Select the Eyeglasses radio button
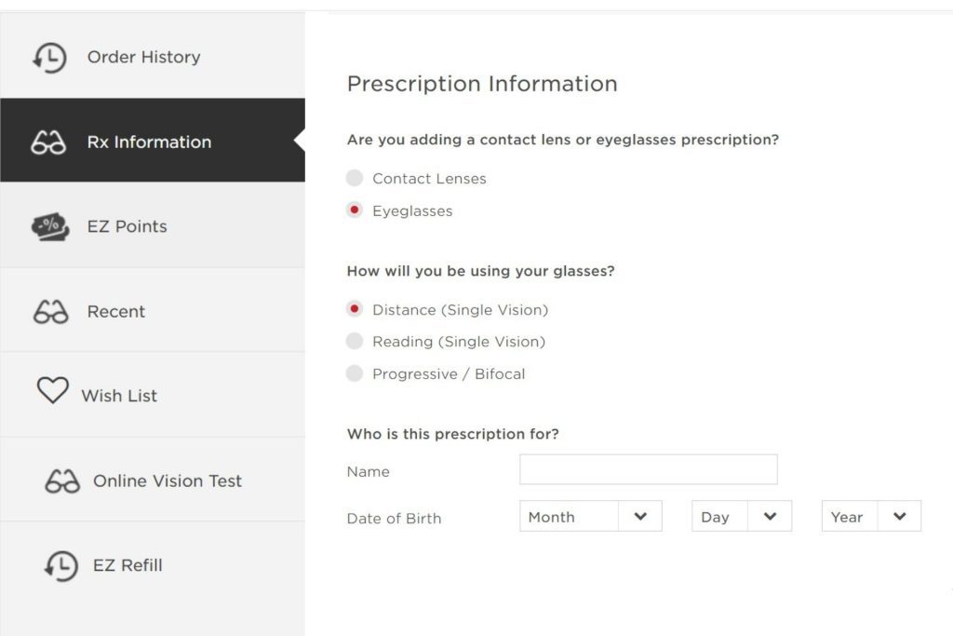Image resolution: width=953 pixels, height=636 pixels. point(355,210)
